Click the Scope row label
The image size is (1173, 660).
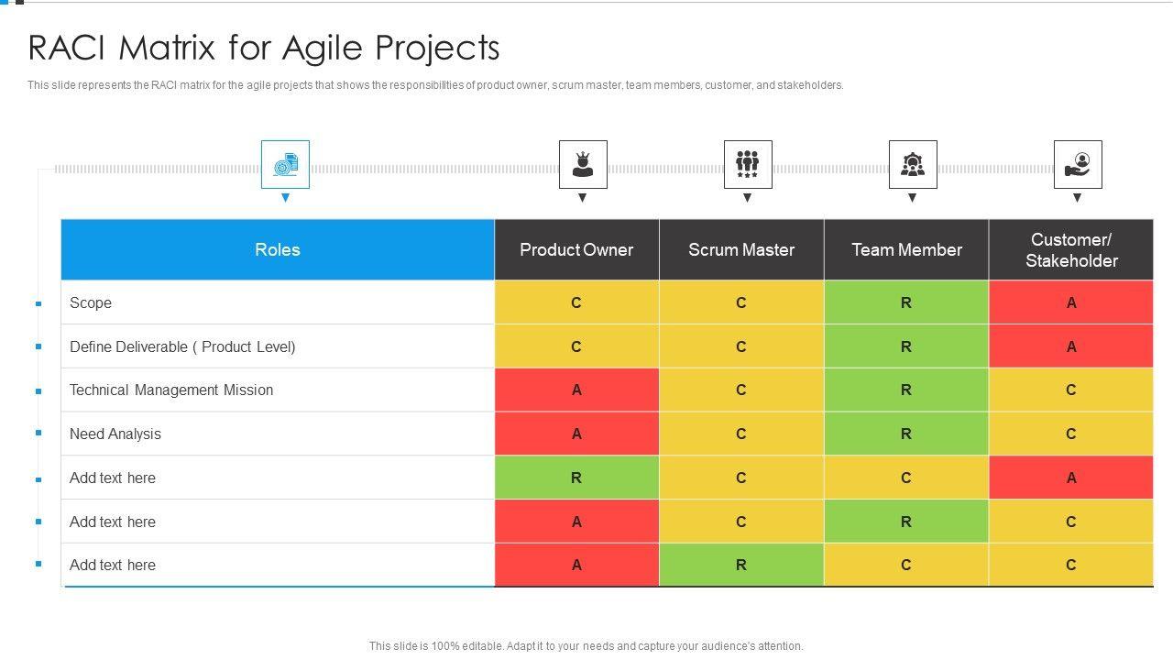pyautogui.click(x=91, y=302)
